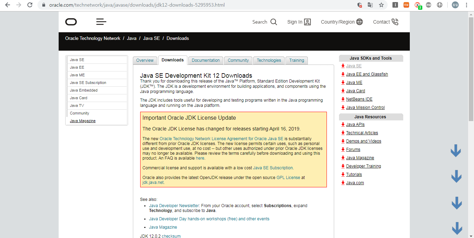Open the Java APIs link
Viewport: 474px width, 238px height.
355,125
